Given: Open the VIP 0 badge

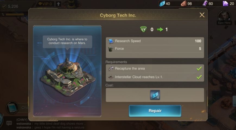Looking at the screenshot, I should [x=45, y=4].
